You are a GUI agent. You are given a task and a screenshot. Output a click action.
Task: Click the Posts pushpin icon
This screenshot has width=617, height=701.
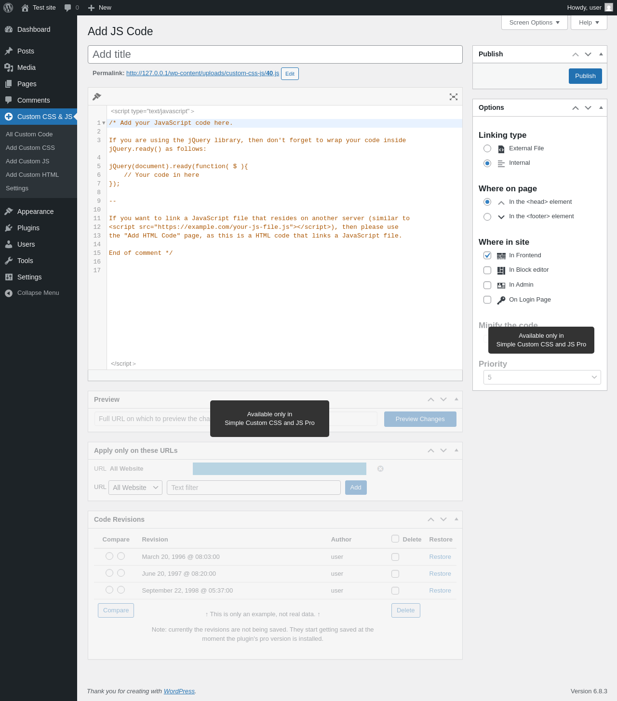pyautogui.click(x=9, y=51)
